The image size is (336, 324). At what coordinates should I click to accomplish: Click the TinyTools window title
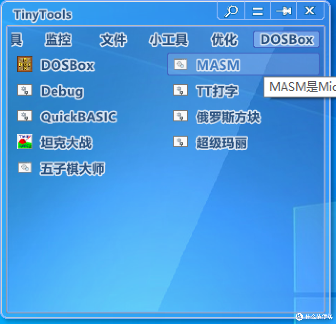pos(42,15)
